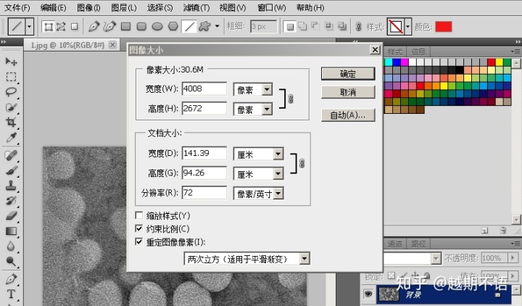Select the Blur (water drop) tool
This screenshot has height=306, width=522.
click(11, 247)
